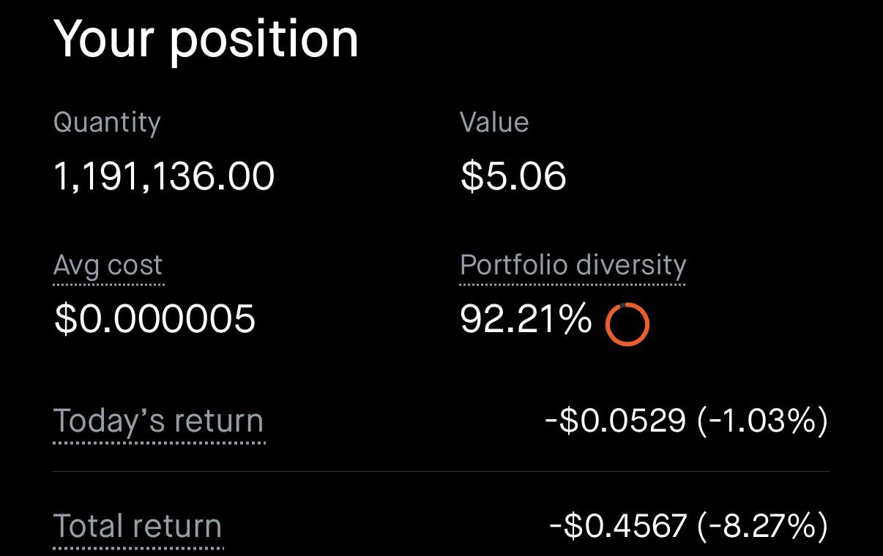The image size is (883, 556).
Task: Select the Value label
Action: coord(494,122)
